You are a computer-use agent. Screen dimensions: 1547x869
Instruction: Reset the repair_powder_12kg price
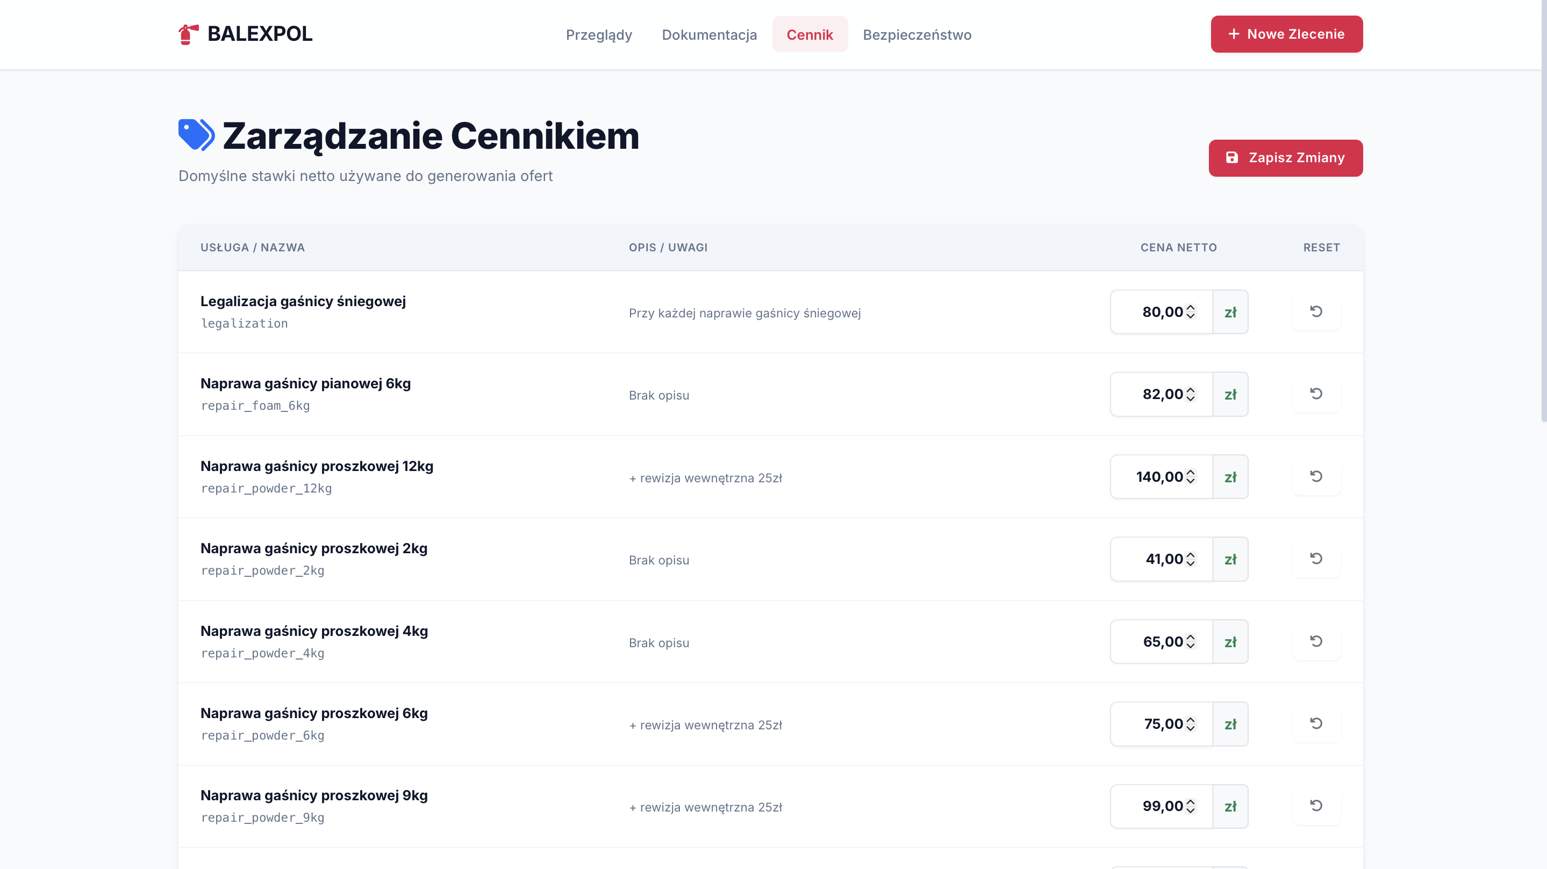click(1316, 476)
